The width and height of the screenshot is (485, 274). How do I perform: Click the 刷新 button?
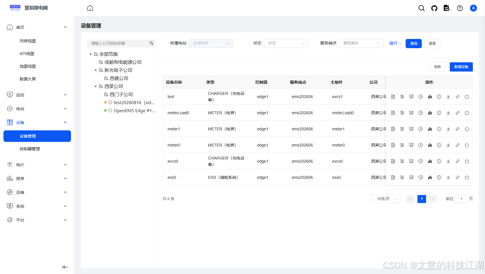click(x=438, y=67)
